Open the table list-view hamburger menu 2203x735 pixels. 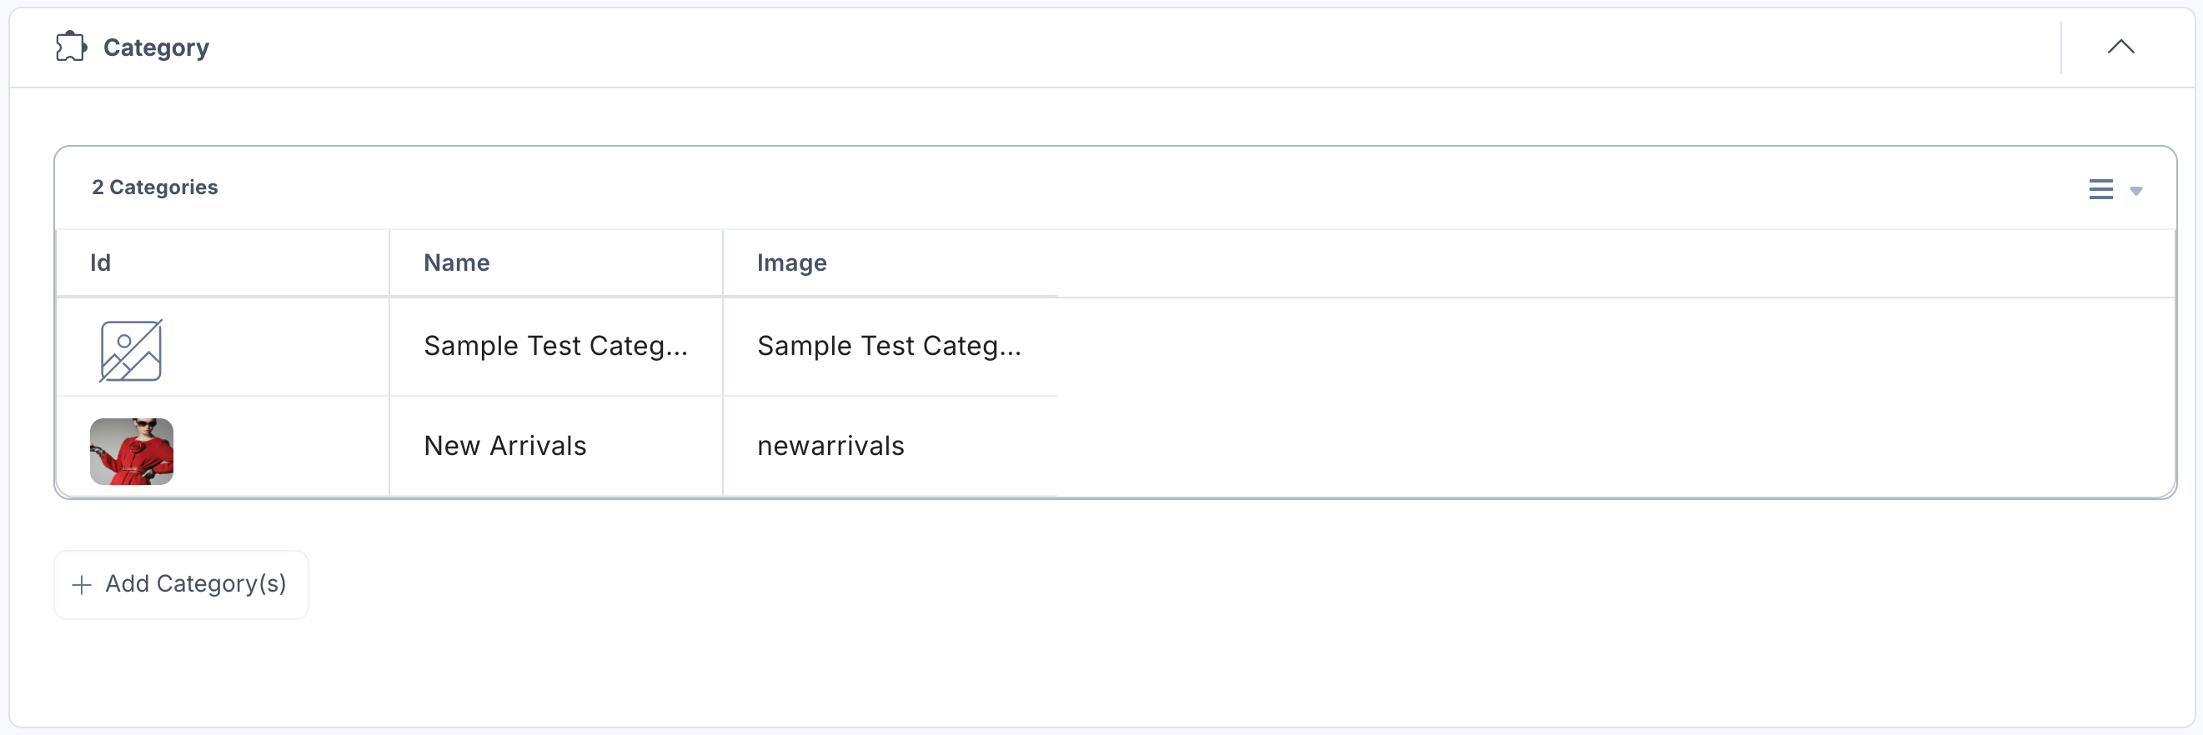(x=2100, y=189)
